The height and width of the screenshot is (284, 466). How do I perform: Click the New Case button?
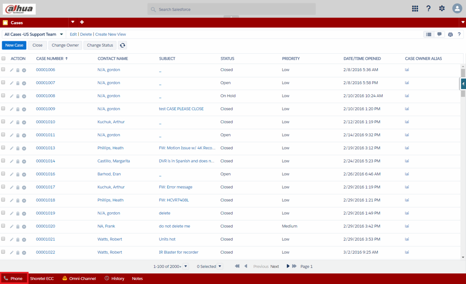click(14, 45)
